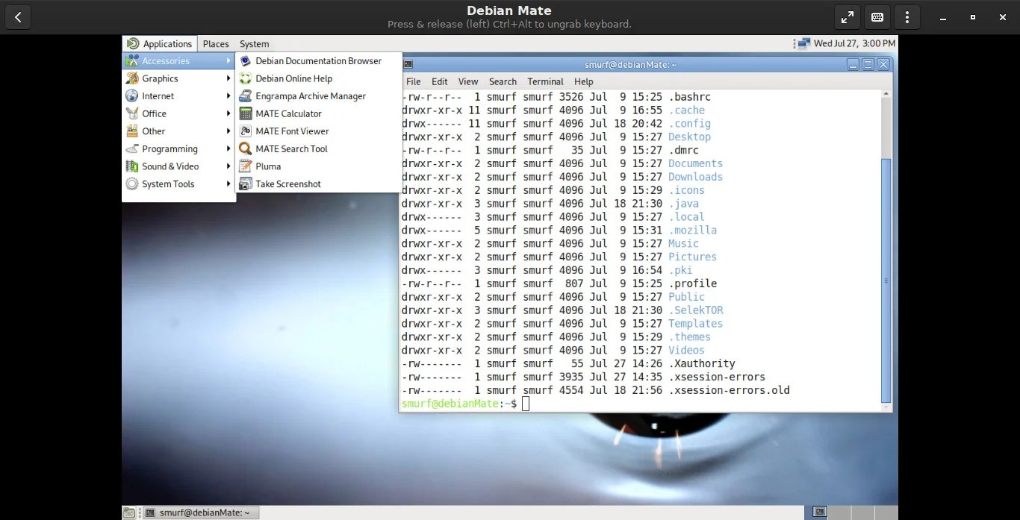The image size is (1020, 520).
Task: Click Accessories submenu arrow
Action: (228, 61)
